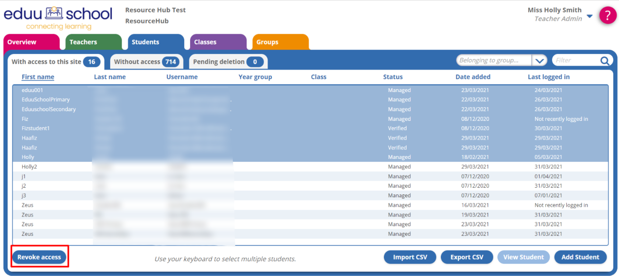619x276 pixels.
Task: Open the Teachers tab
Action: (x=83, y=42)
